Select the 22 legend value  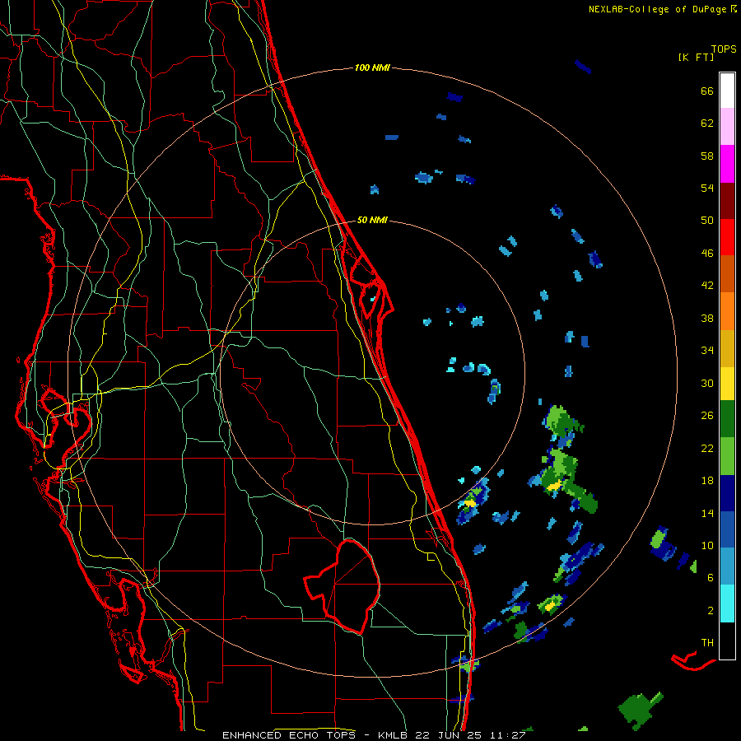[x=707, y=448]
